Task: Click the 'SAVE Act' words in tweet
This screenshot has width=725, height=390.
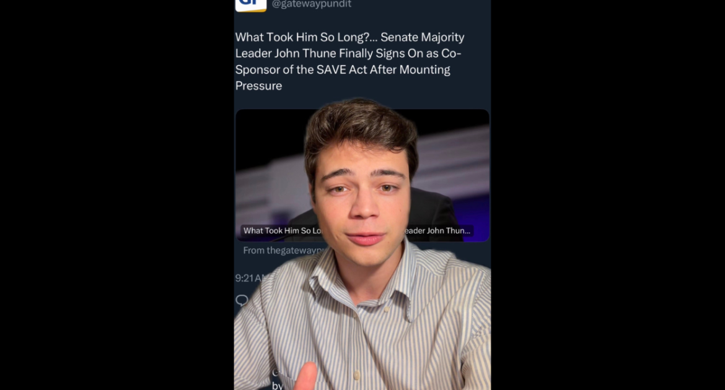Action: (341, 70)
